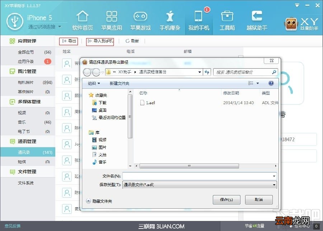
Task: Click the 刷新 refresh button
Action: pos(132,41)
